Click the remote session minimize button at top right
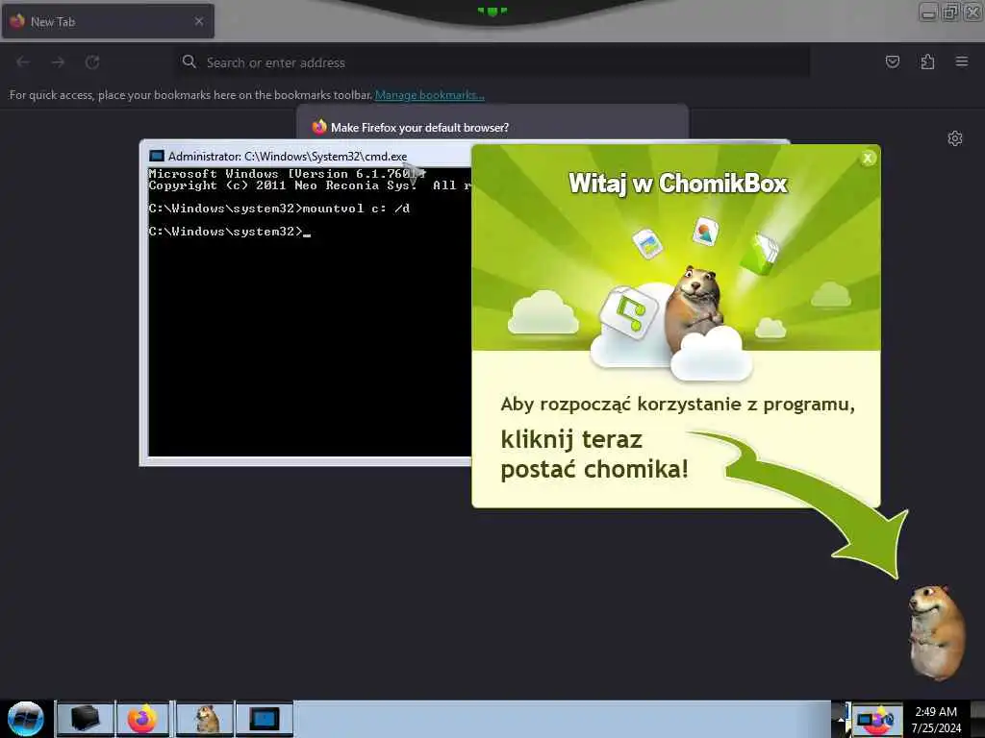 click(x=928, y=12)
